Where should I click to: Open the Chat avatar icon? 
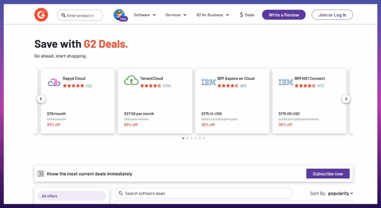[120, 15]
